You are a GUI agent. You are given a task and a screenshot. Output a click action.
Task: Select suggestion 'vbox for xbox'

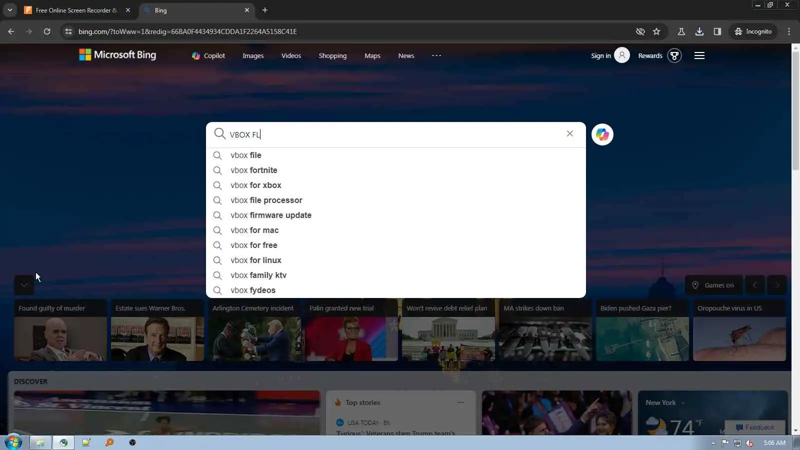click(396, 185)
